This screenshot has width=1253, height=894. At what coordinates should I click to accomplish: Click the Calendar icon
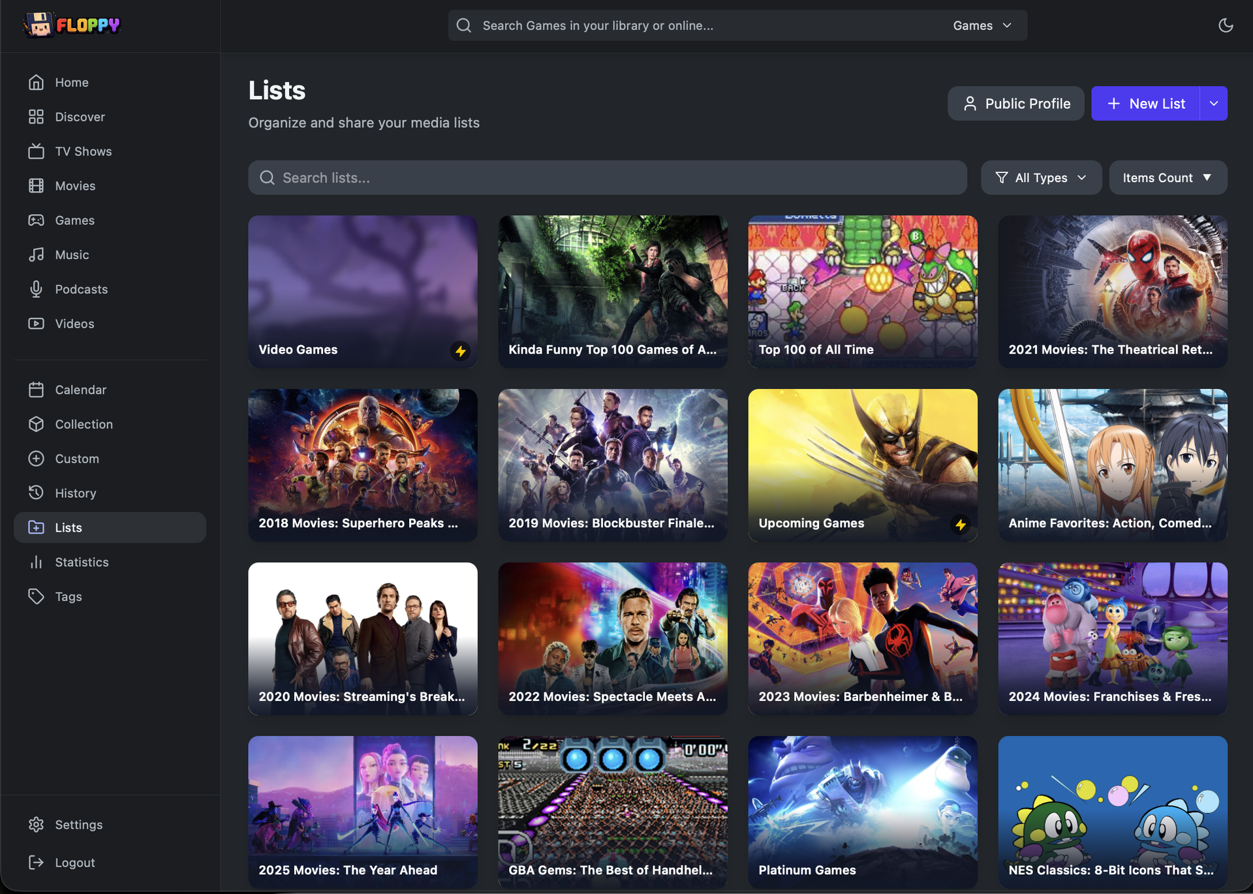click(x=37, y=390)
